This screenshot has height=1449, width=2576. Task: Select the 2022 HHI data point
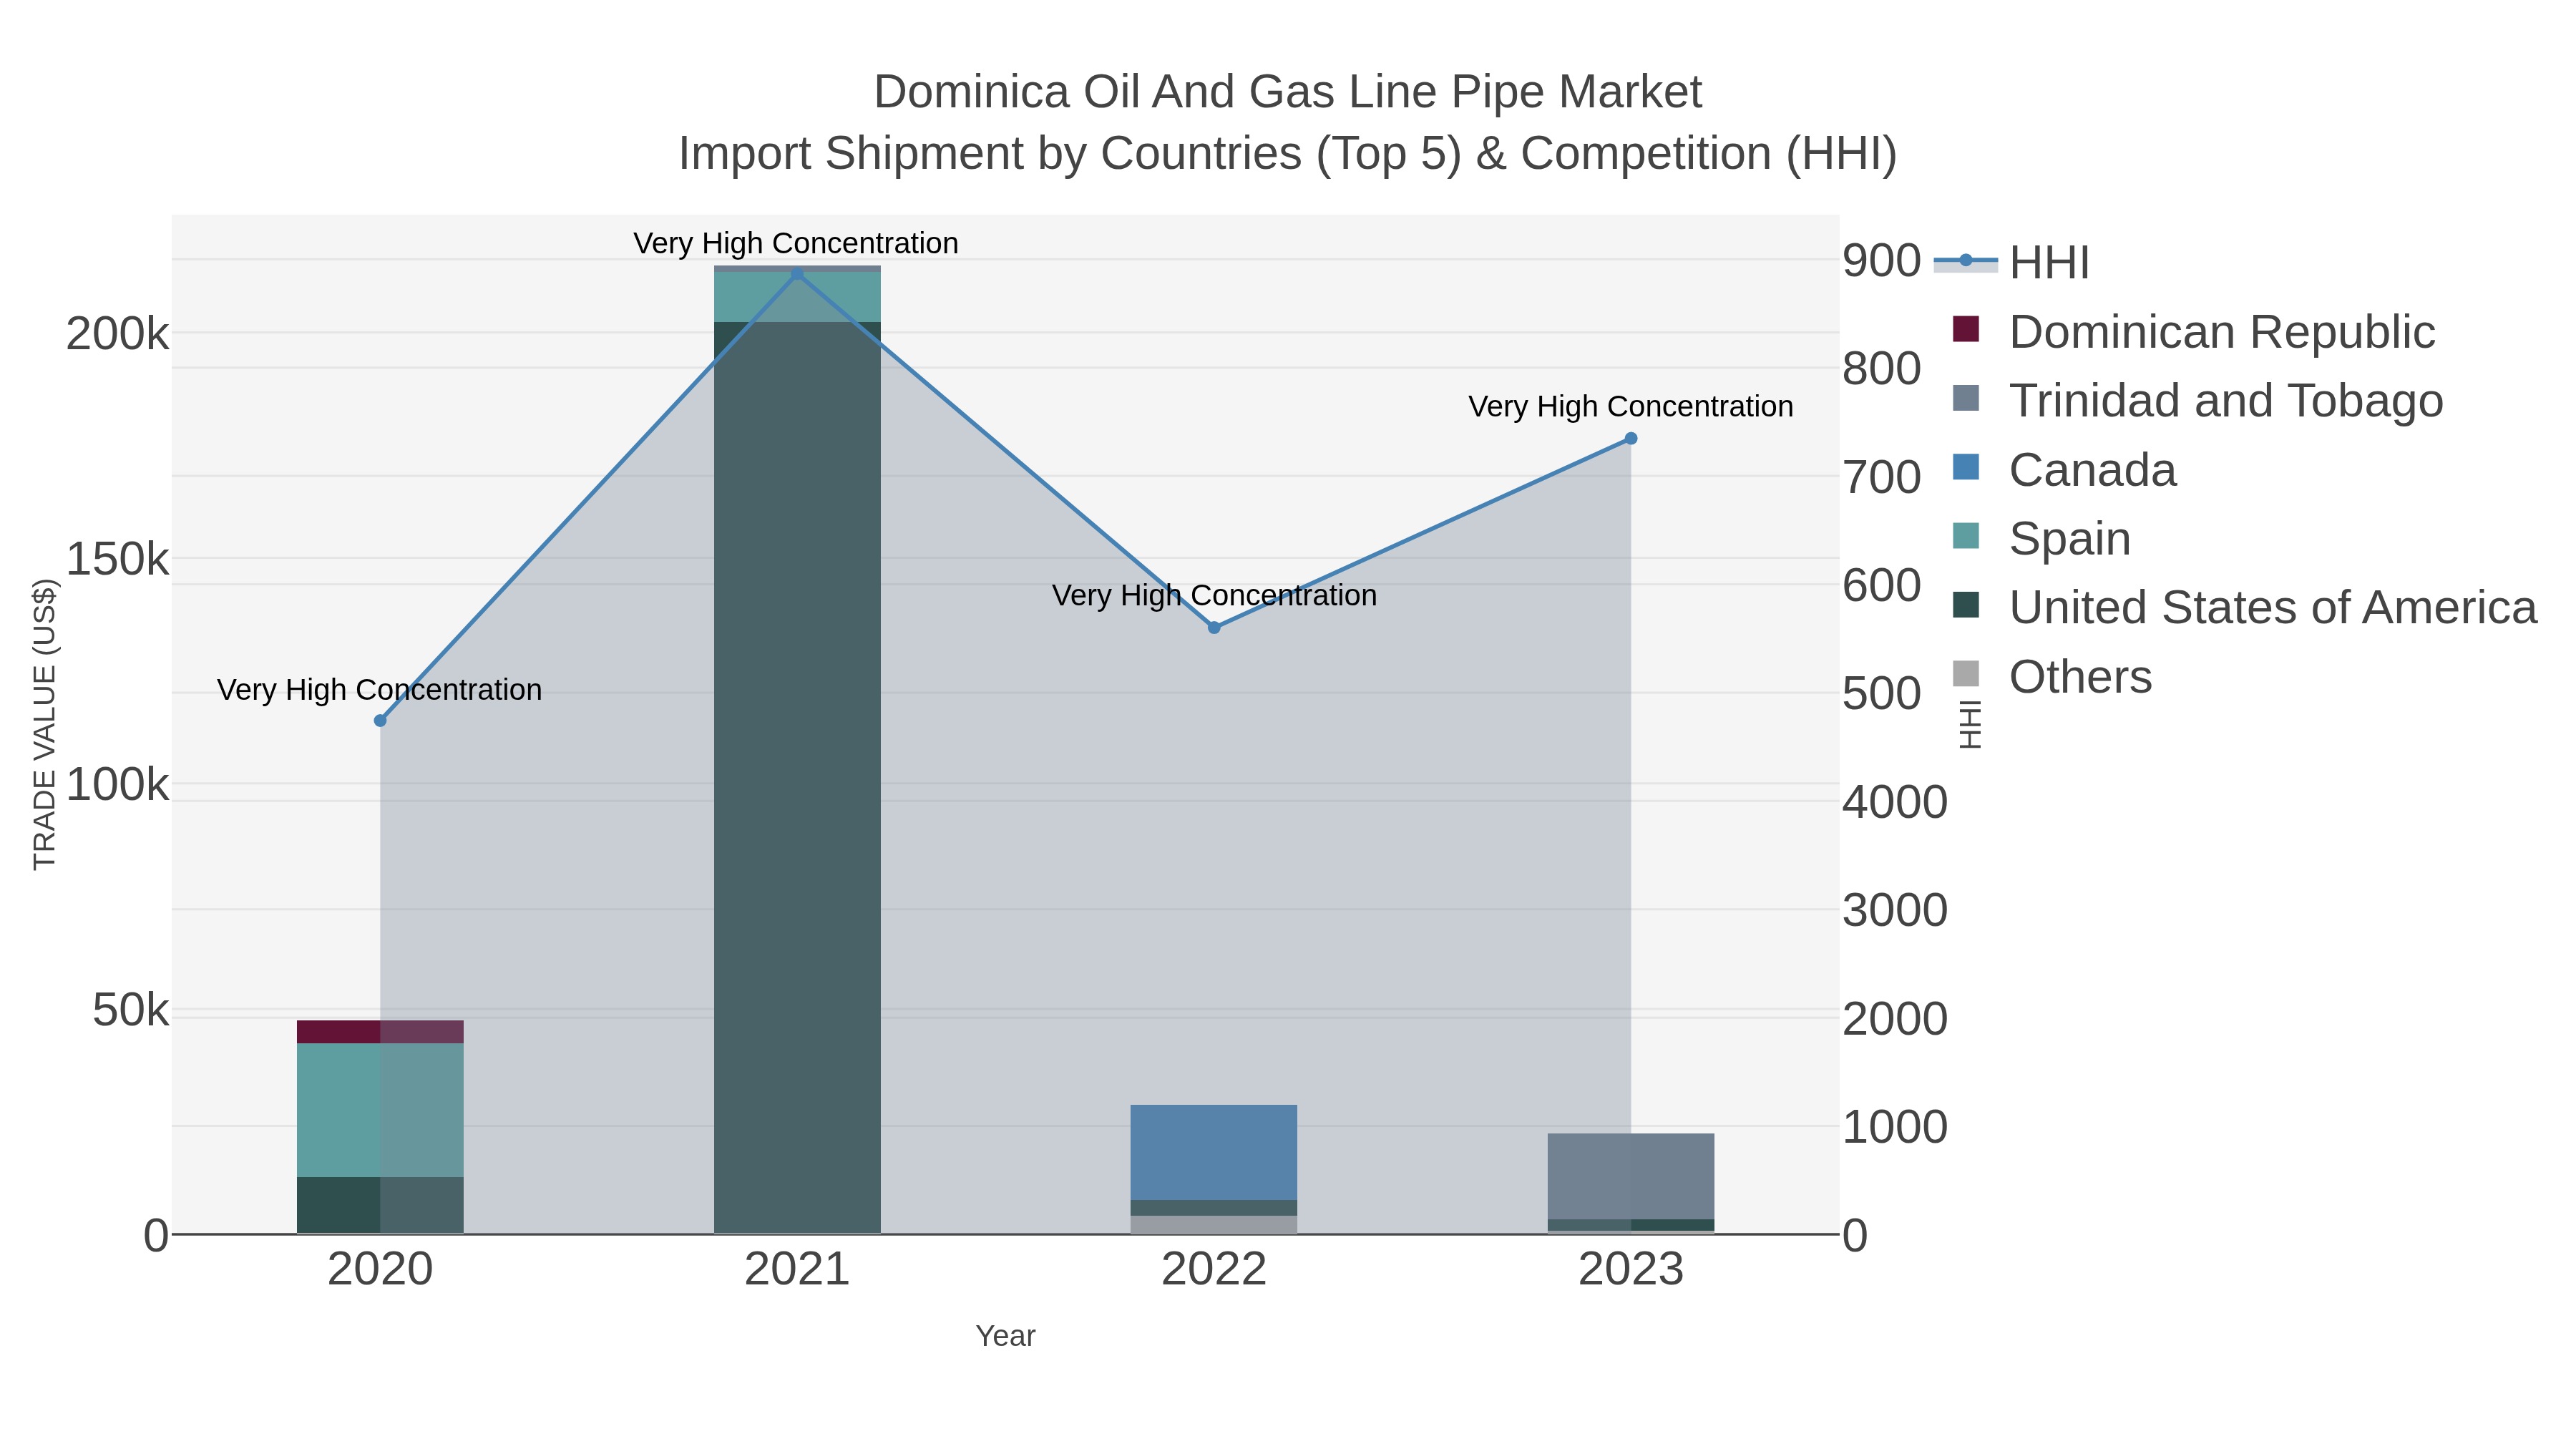1214,628
